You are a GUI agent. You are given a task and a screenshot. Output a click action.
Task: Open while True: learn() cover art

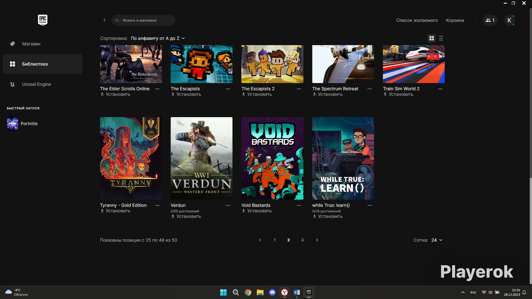tap(343, 158)
